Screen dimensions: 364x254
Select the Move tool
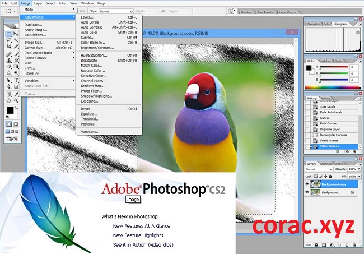pos(16,34)
